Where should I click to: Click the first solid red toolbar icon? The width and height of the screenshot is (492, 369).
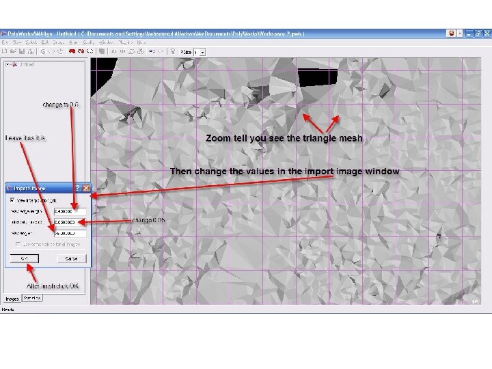(x=72, y=51)
